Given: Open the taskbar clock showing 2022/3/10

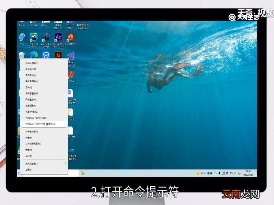Looking at the screenshot, I should (x=248, y=173).
